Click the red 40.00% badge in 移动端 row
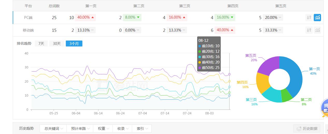 [x=225, y=30]
